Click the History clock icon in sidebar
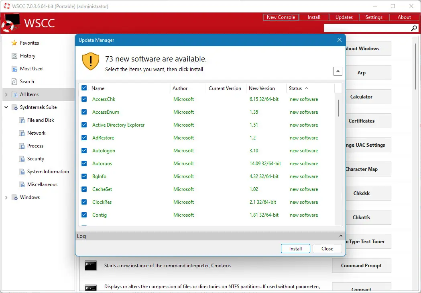The height and width of the screenshot is (293, 421). (x=14, y=56)
